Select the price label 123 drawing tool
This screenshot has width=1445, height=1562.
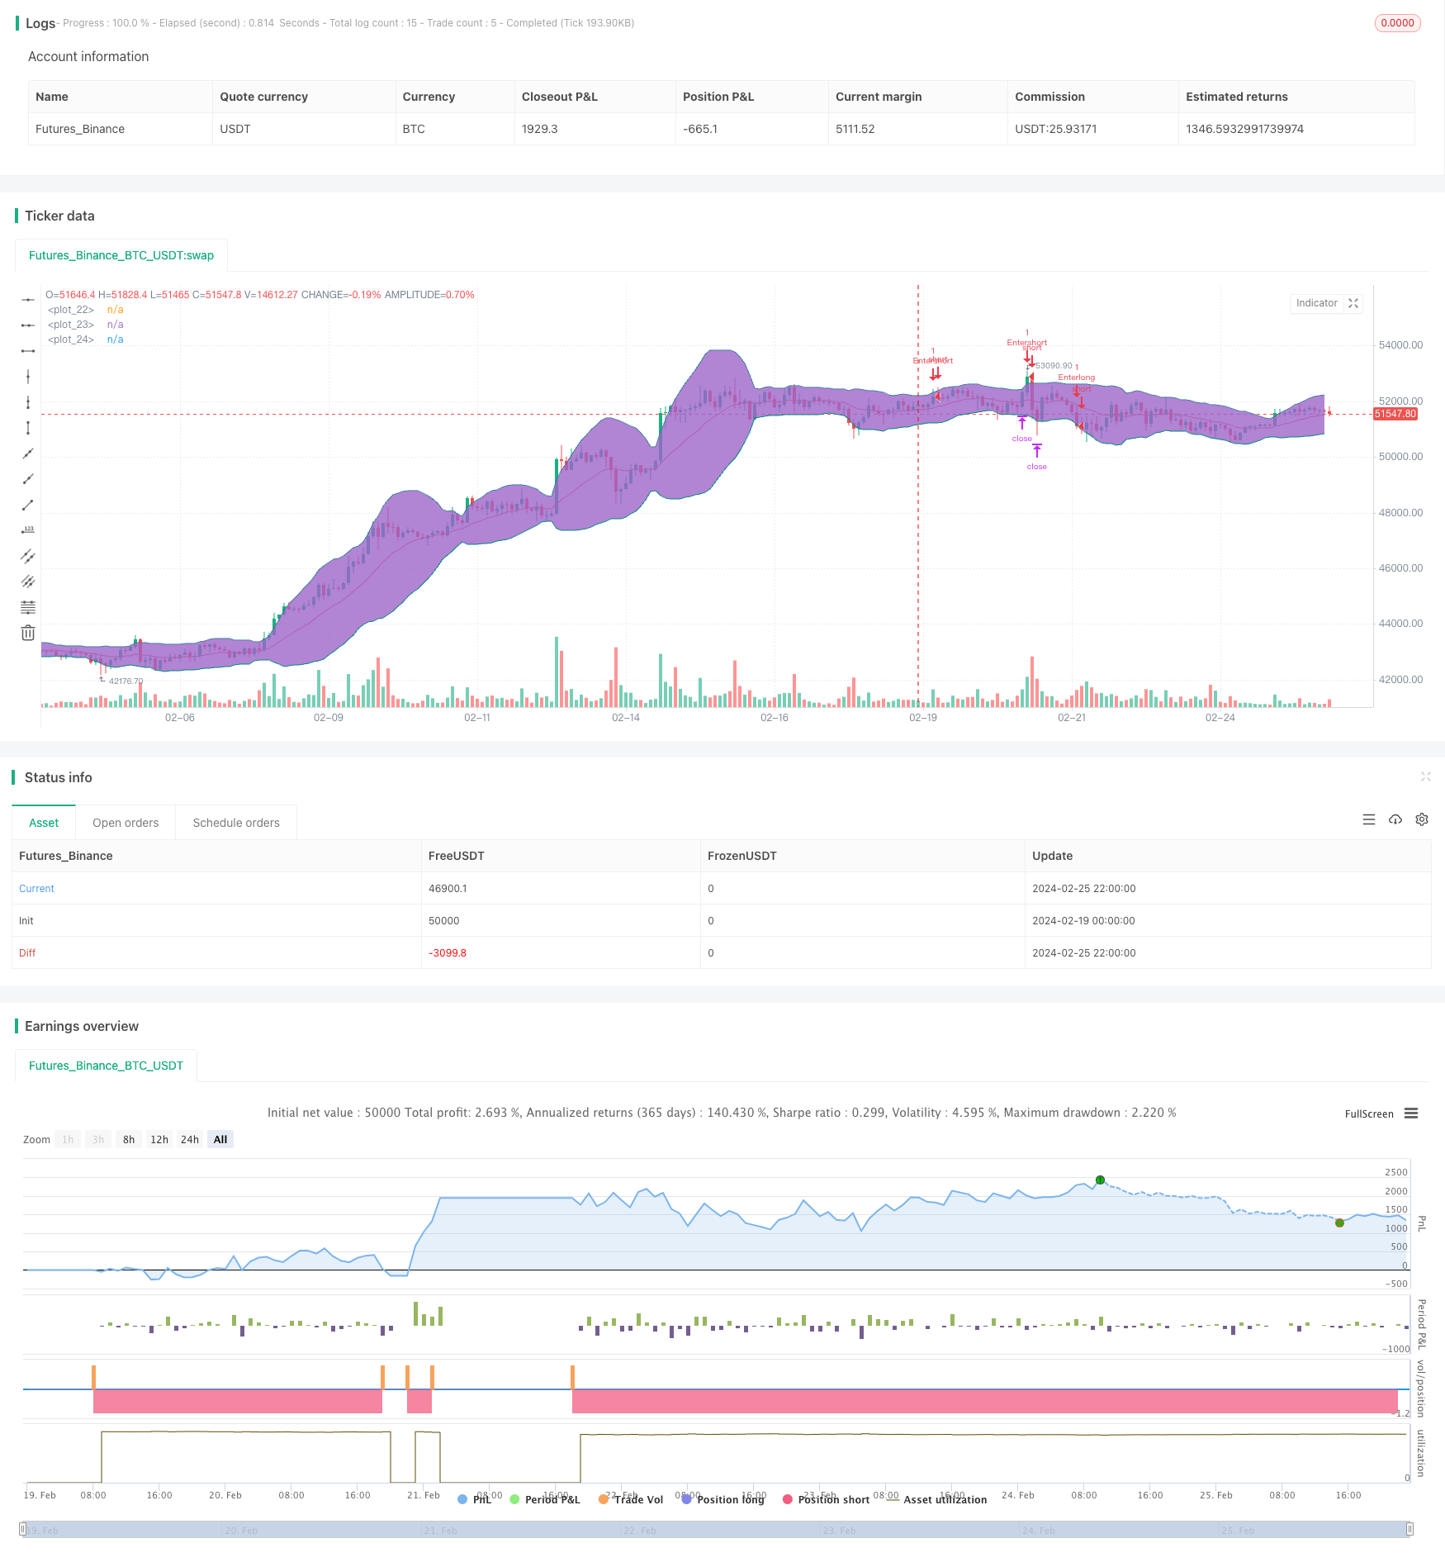tap(28, 530)
